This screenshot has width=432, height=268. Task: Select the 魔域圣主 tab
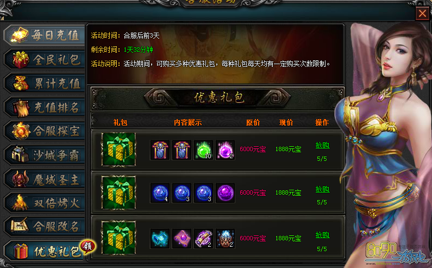pyautogui.click(x=45, y=179)
